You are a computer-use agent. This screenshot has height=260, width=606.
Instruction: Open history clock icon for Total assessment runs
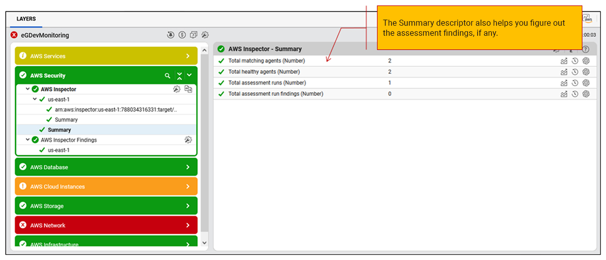point(575,83)
